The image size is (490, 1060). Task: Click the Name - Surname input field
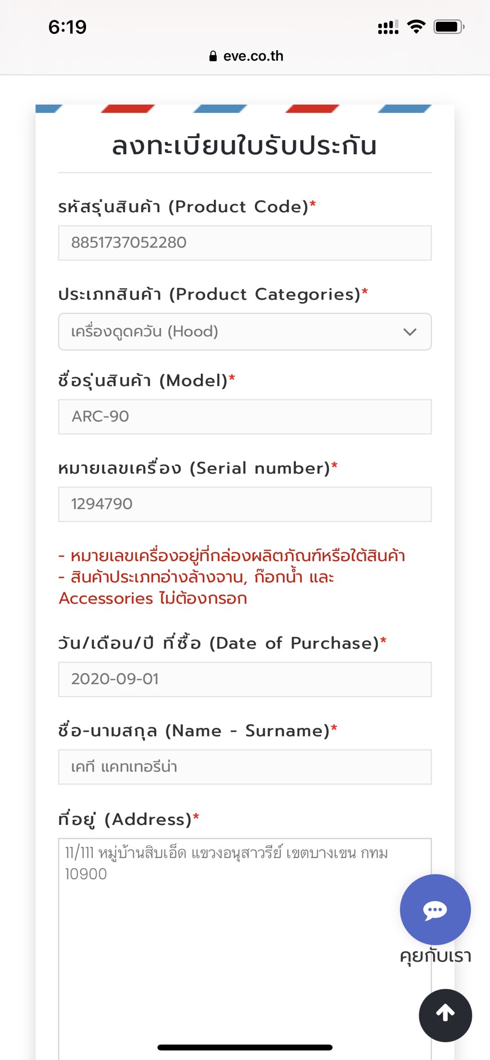pyautogui.click(x=245, y=767)
